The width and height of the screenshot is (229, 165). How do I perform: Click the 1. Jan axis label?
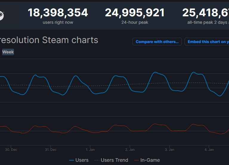point(90,150)
